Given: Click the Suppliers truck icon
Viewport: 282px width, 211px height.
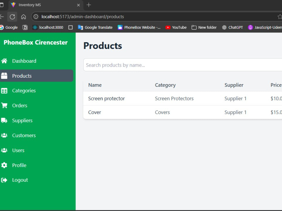Looking at the screenshot, I should click(4, 120).
